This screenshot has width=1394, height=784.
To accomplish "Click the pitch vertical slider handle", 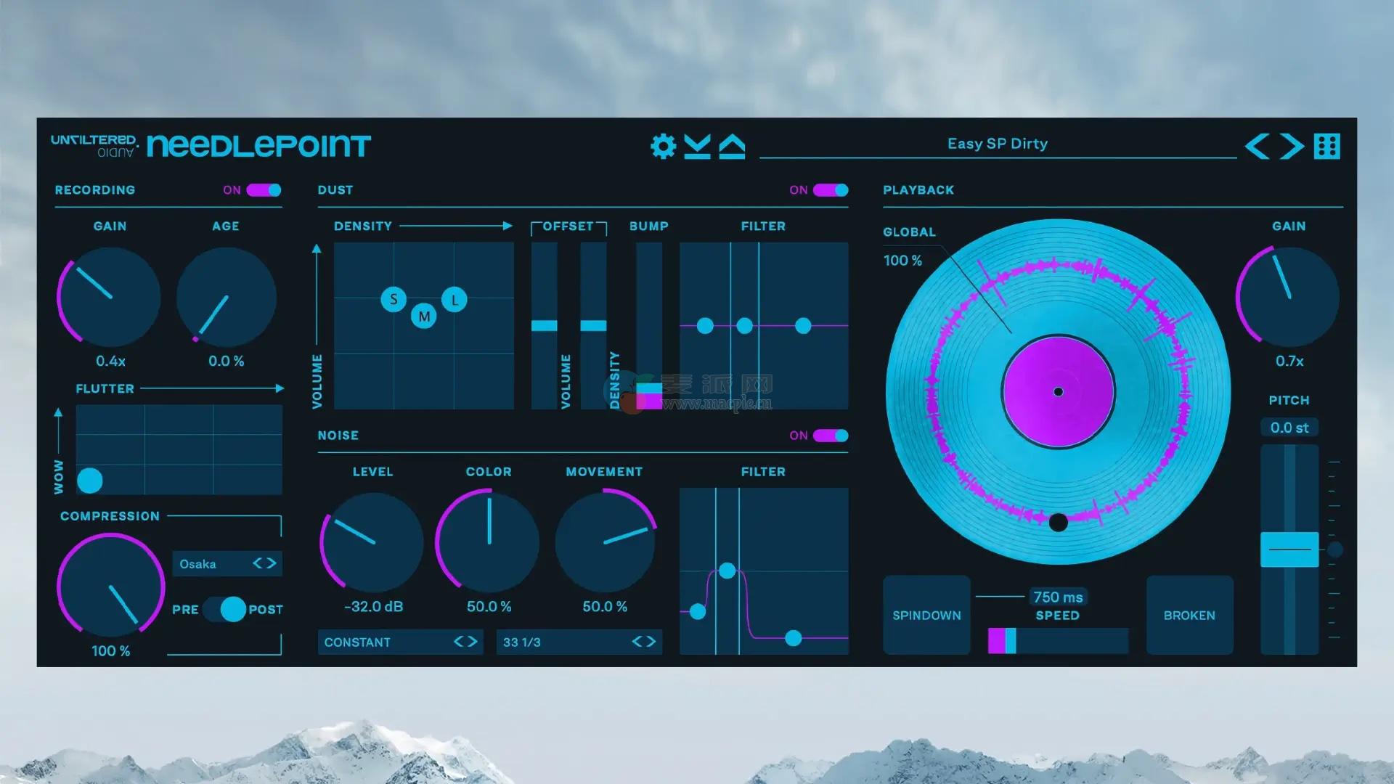I will (x=1289, y=550).
